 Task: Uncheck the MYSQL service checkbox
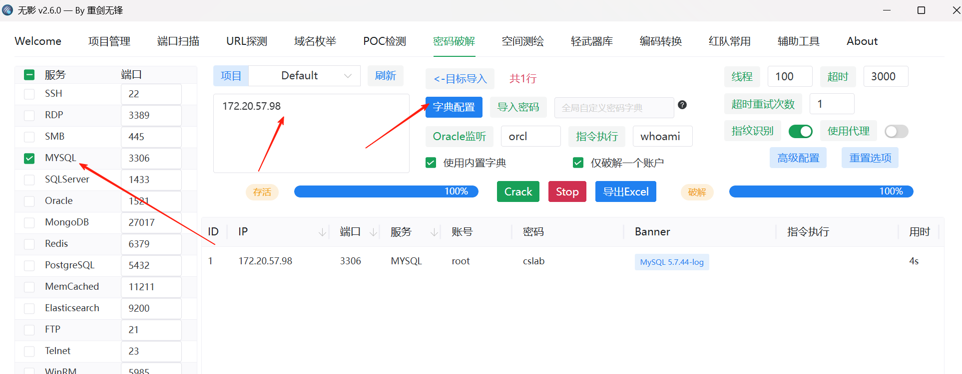point(29,159)
